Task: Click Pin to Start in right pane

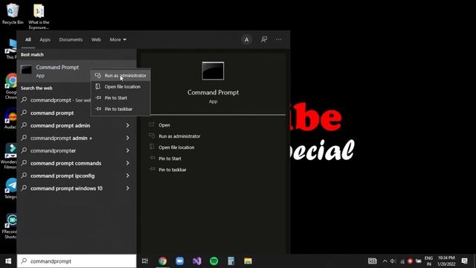Action: pyautogui.click(x=170, y=159)
